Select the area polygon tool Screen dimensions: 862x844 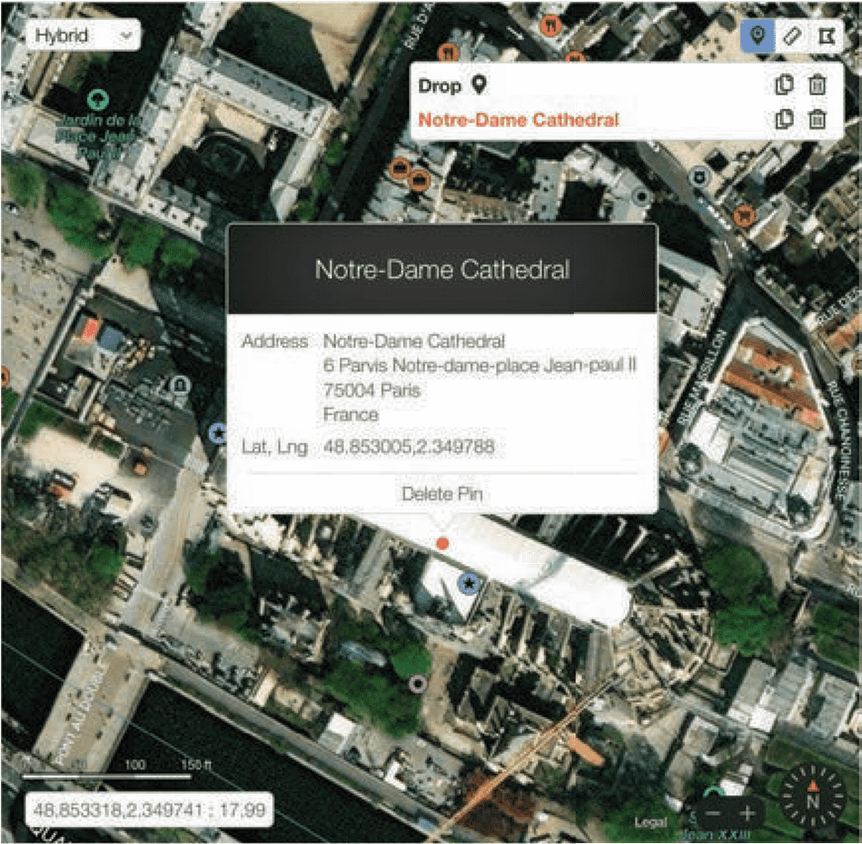pyautogui.click(x=826, y=36)
